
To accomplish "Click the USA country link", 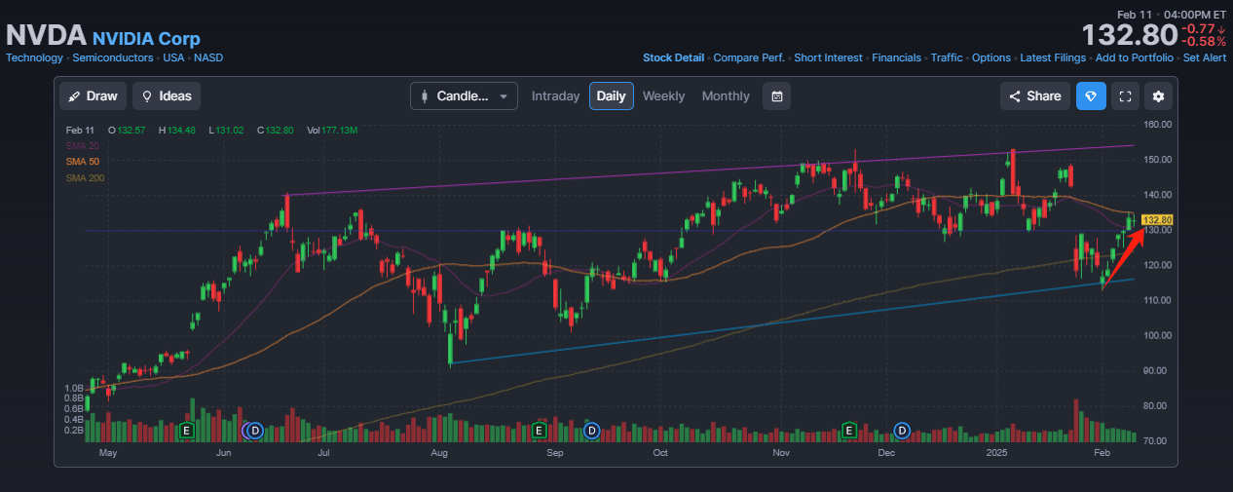I will coord(173,57).
